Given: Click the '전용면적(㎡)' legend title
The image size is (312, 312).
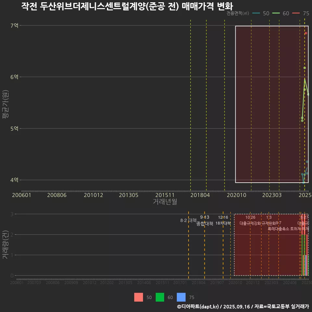Looking at the screenshot, I should click(x=238, y=13).
